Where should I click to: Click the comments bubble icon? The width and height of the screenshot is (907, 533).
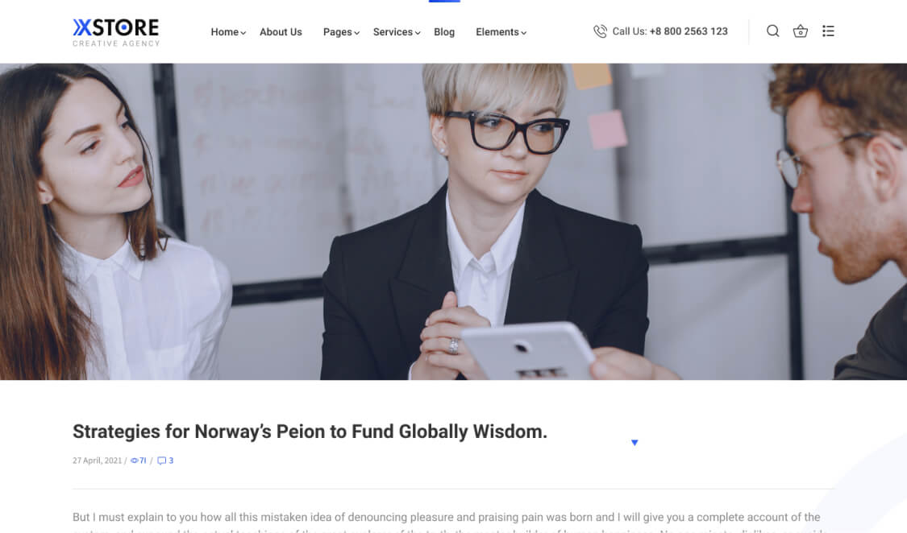[162, 461]
